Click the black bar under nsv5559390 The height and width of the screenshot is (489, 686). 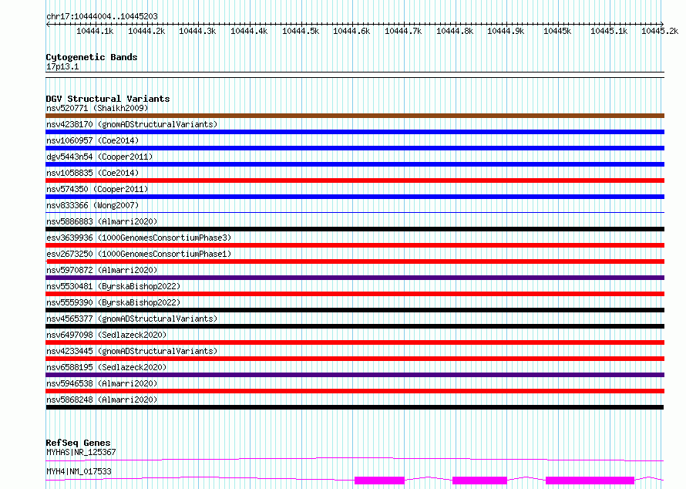[355, 310]
